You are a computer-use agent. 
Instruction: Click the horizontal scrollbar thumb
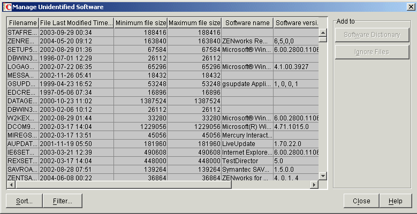pos(124,185)
